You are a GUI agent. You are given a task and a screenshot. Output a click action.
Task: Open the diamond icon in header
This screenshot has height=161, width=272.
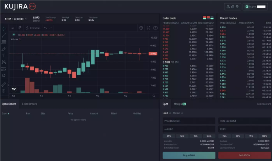coord(237,7)
